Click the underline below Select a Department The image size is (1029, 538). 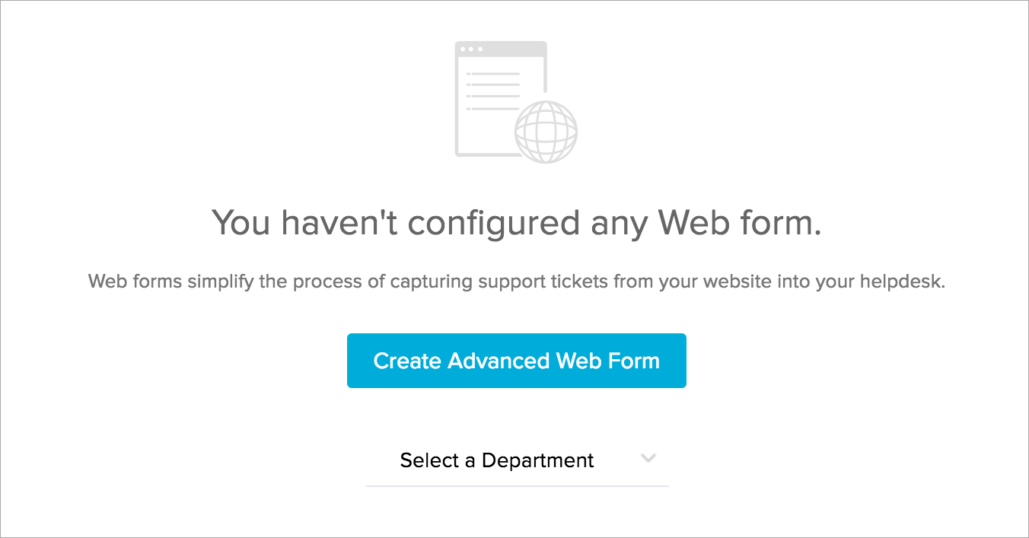[518, 485]
